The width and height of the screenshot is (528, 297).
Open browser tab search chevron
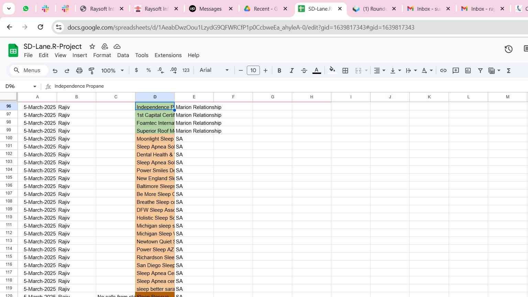coord(9,9)
